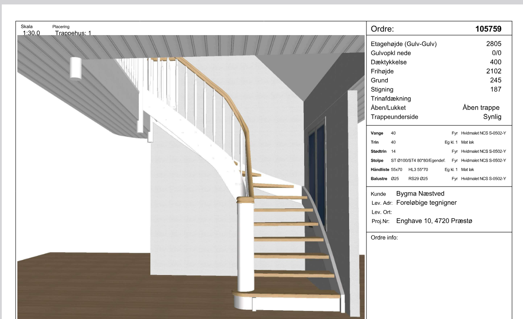Select the Stigning value 187

495,89
